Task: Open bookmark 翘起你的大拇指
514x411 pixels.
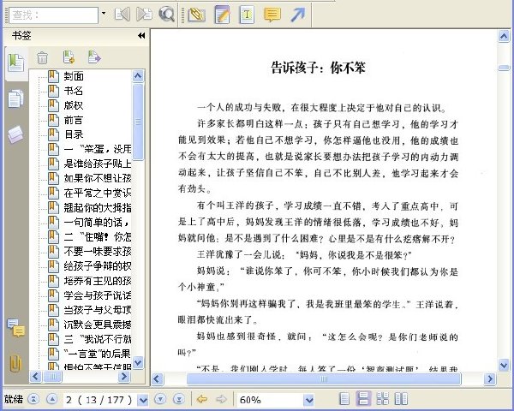Action: 98,207
